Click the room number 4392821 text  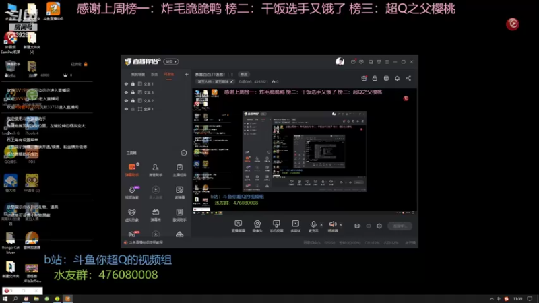[x=261, y=81]
